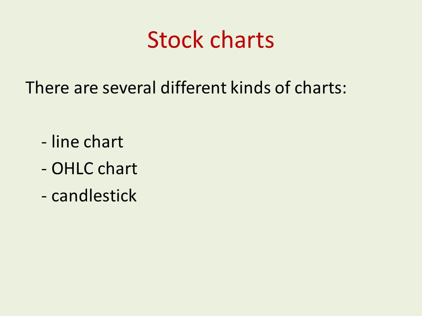
Task: Click the red "Stock charts" title
Action: (211, 40)
